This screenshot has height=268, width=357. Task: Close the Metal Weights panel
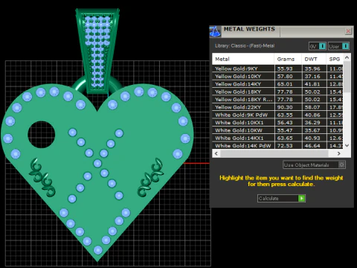348,31
